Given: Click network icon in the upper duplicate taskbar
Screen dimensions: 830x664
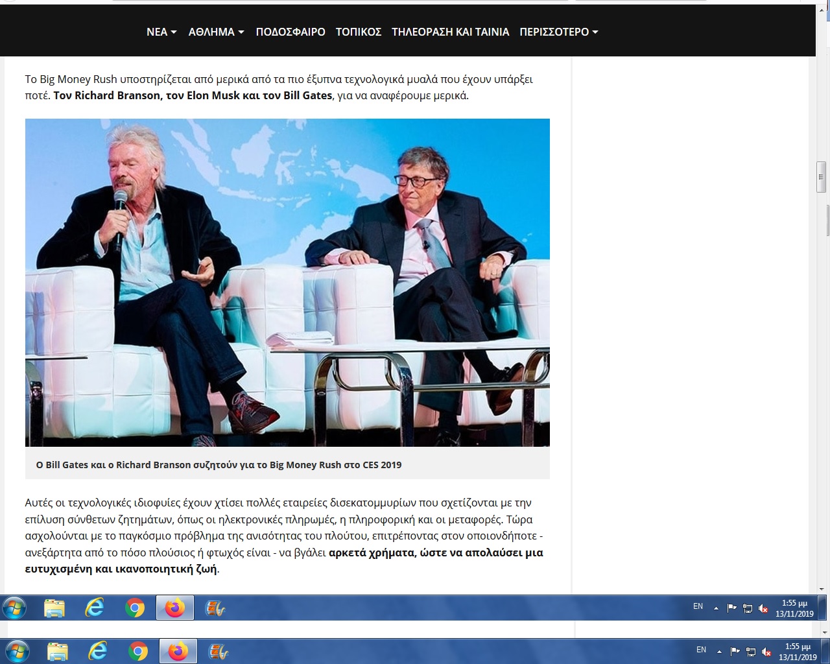Looking at the screenshot, I should coord(748,608).
